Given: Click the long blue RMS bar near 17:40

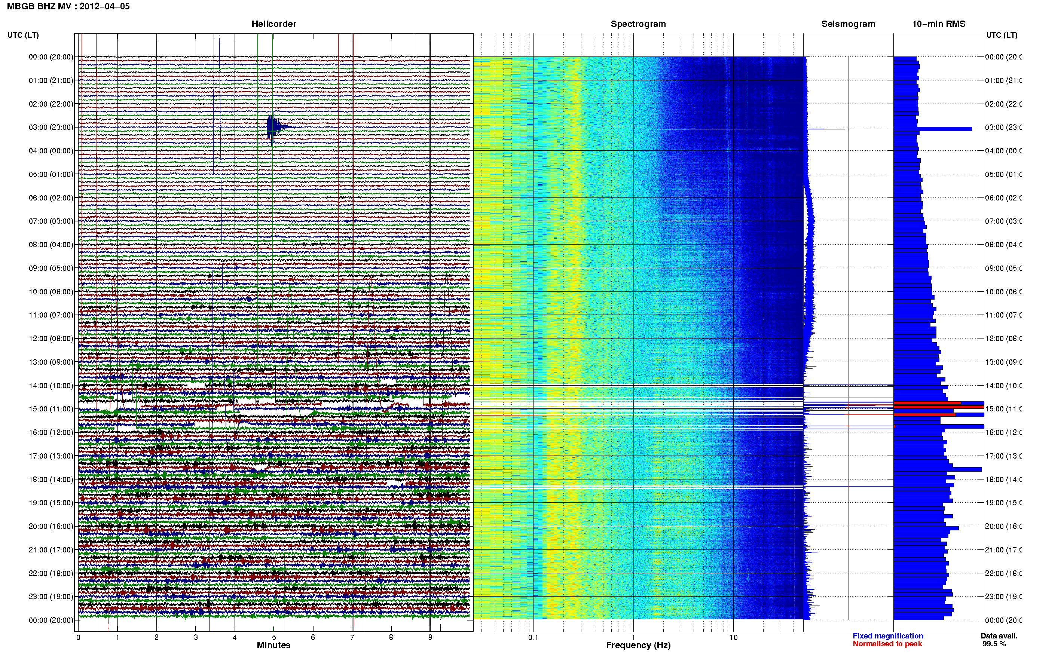Looking at the screenshot, I should coord(937,469).
